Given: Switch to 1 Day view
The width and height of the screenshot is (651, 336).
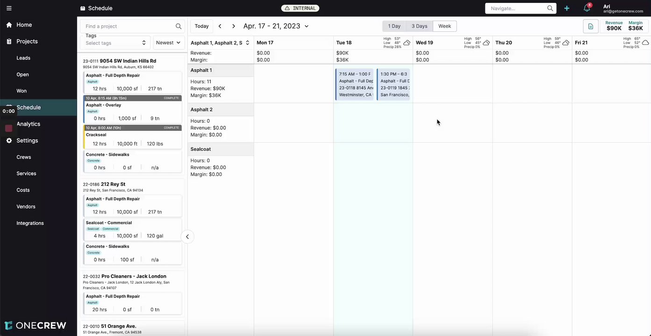Looking at the screenshot, I should [394, 26].
